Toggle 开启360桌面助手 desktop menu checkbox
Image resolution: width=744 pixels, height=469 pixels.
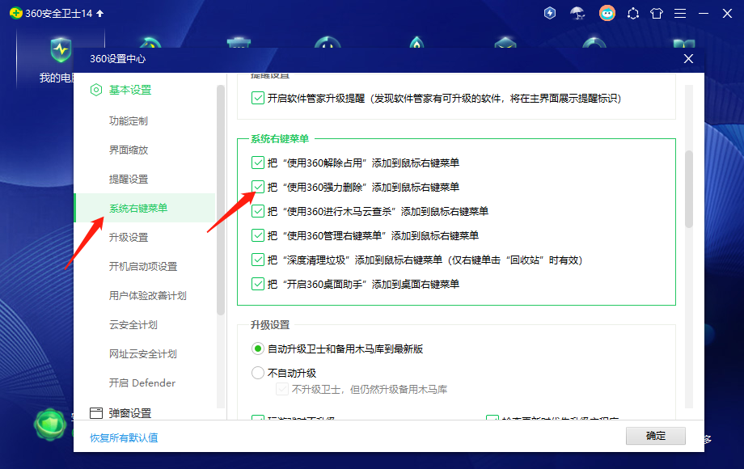pyautogui.click(x=258, y=284)
